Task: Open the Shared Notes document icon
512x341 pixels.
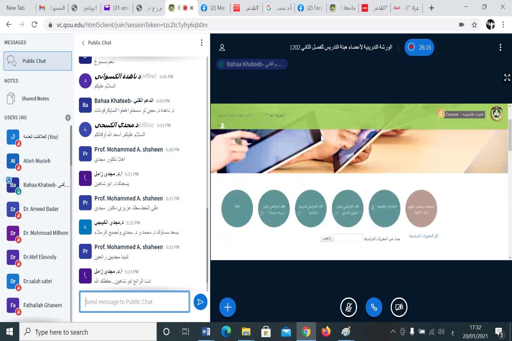Action: (11, 98)
